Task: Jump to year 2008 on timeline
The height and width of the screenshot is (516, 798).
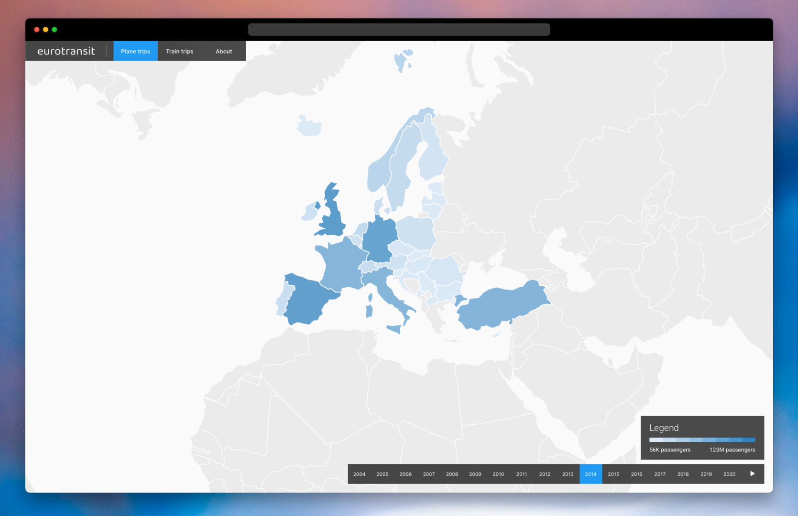Action: click(x=452, y=474)
